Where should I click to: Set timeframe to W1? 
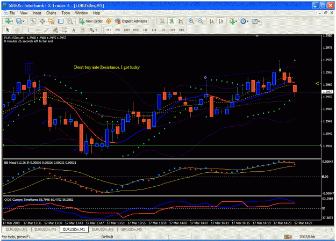[x=173, y=30]
